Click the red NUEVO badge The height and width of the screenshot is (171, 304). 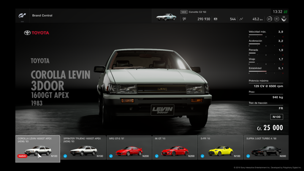pos(22,156)
